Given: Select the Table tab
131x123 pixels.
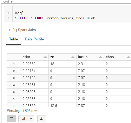Looking at the screenshot, I should pos(14,39).
